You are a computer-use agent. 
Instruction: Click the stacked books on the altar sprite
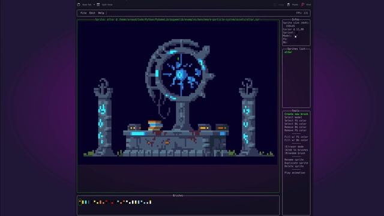tap(155, 125)
